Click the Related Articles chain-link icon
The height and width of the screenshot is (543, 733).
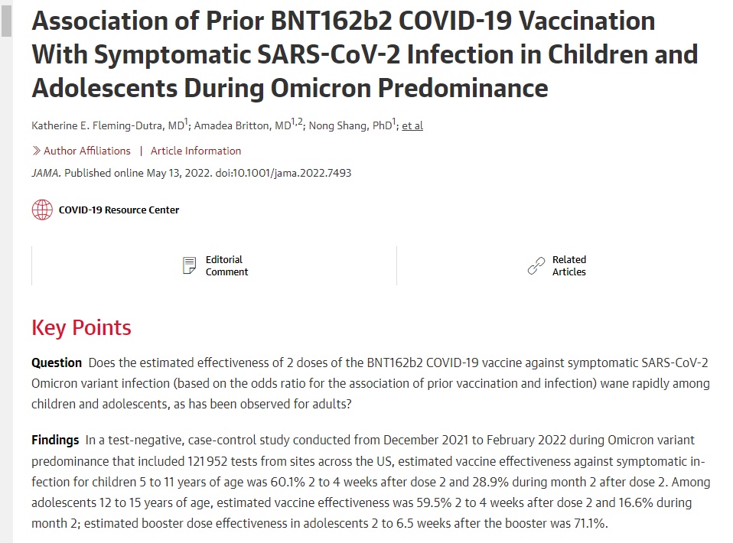click(x=536, y=266)
